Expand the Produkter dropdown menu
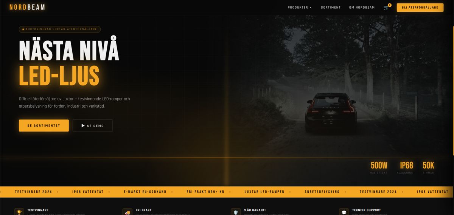 click(300, 8)
